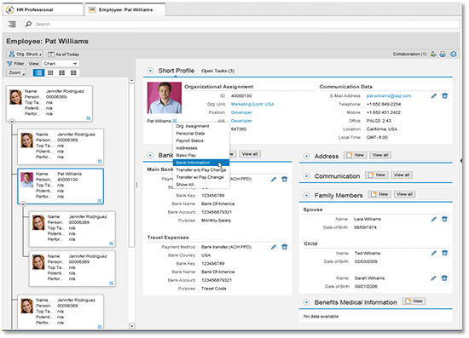Delete child Sarah Williams entry

point(445,278)
